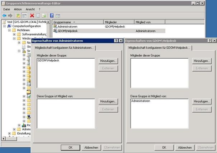Click the export list toolbar icon
The height and width of the screenshot is (153, 217).
point(44,15)
